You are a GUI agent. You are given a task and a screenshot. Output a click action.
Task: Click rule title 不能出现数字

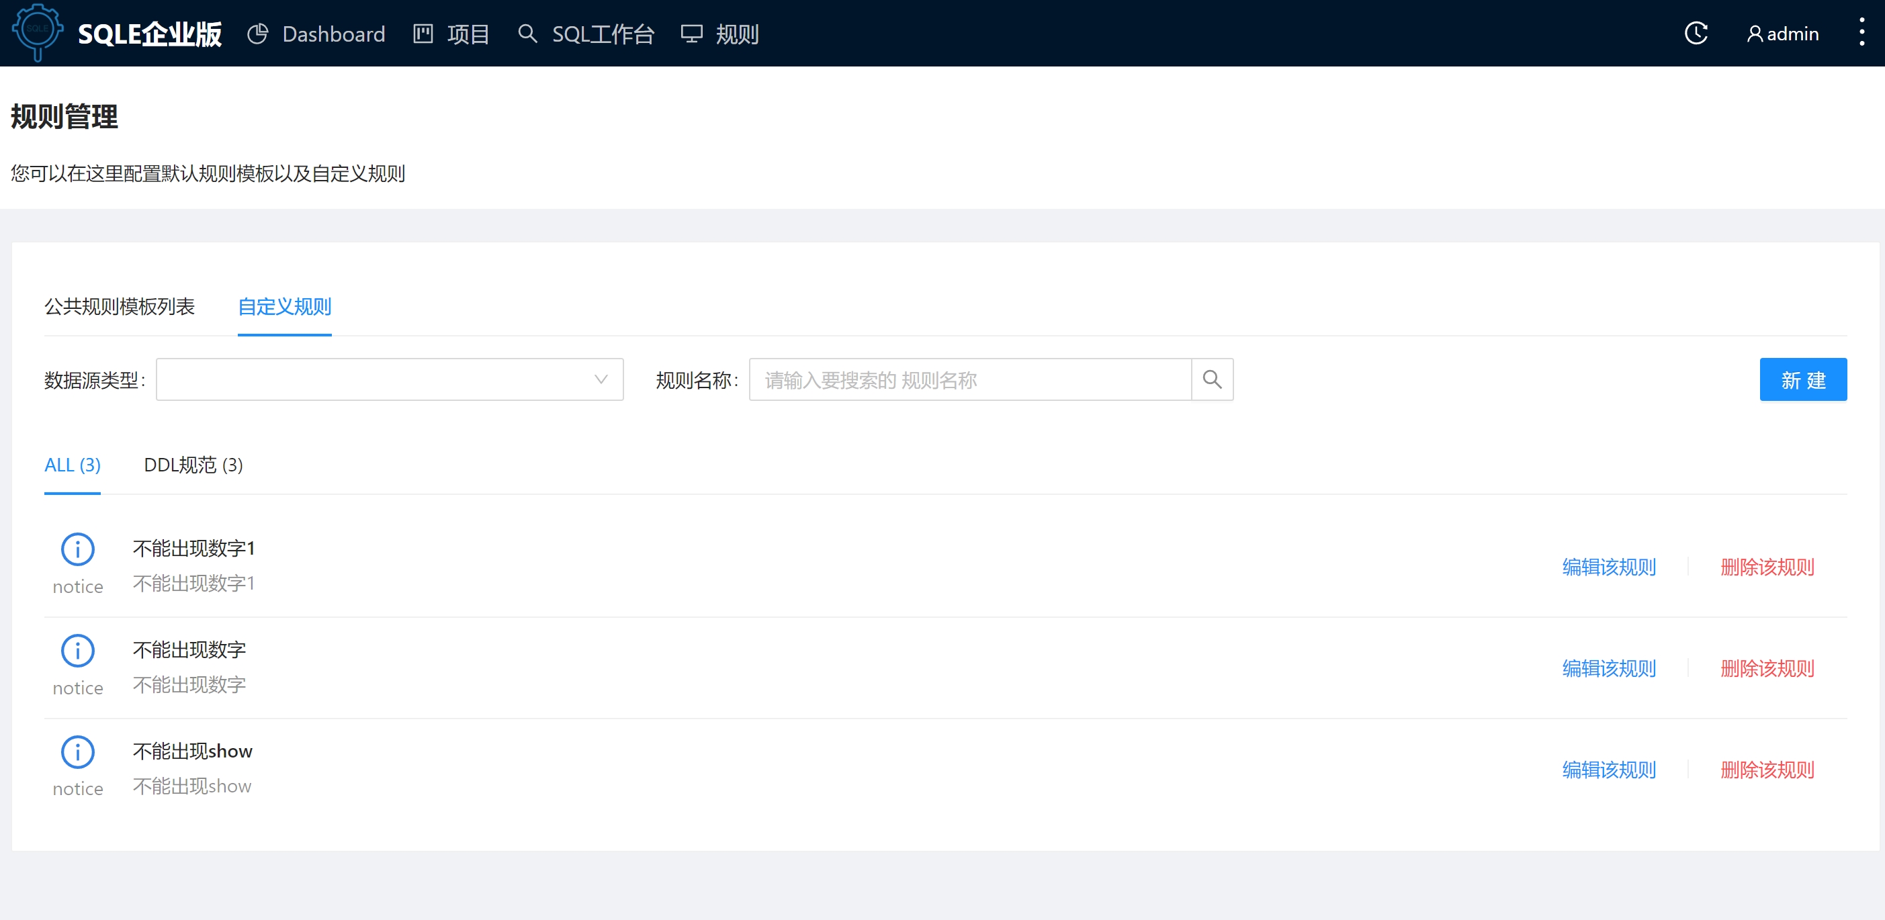tap(189, 650)
